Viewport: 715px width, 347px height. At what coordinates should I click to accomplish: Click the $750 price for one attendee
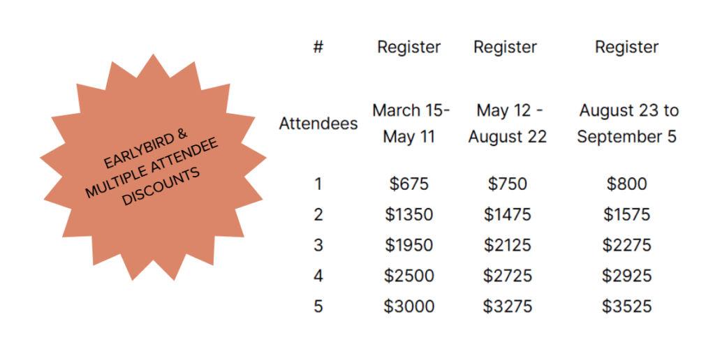(507, 184)
